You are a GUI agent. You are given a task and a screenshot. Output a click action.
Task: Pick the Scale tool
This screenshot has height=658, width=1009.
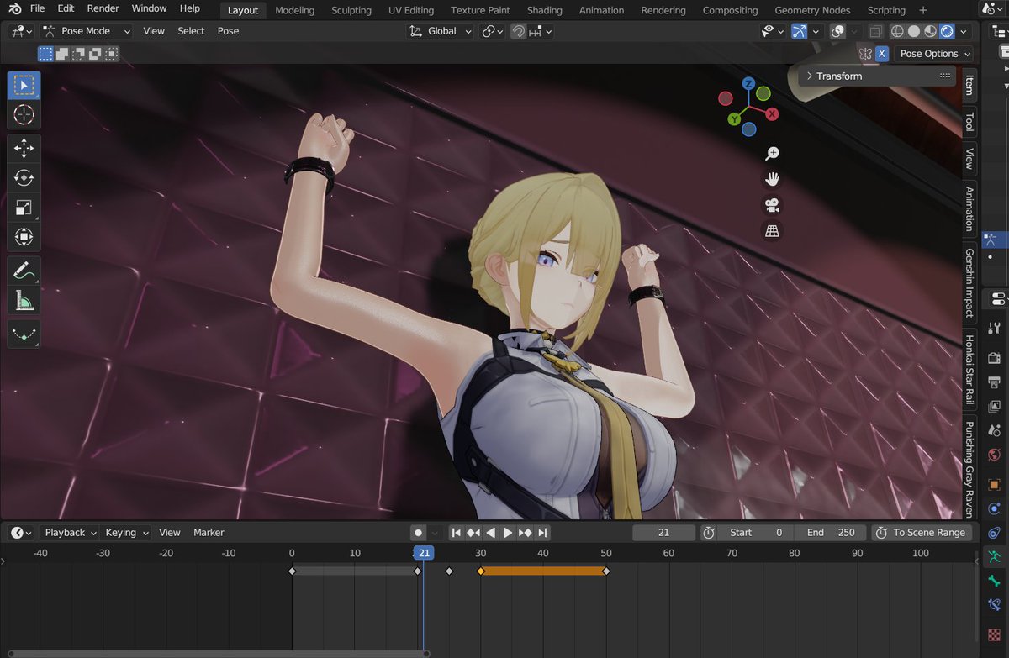24,208
